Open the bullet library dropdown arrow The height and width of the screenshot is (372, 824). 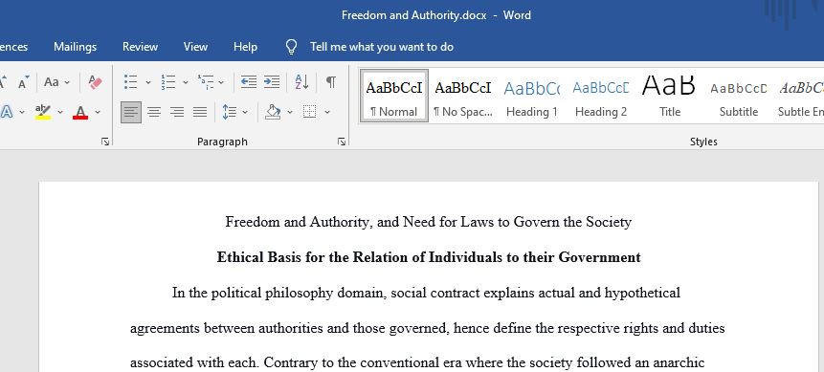[147, 82]
